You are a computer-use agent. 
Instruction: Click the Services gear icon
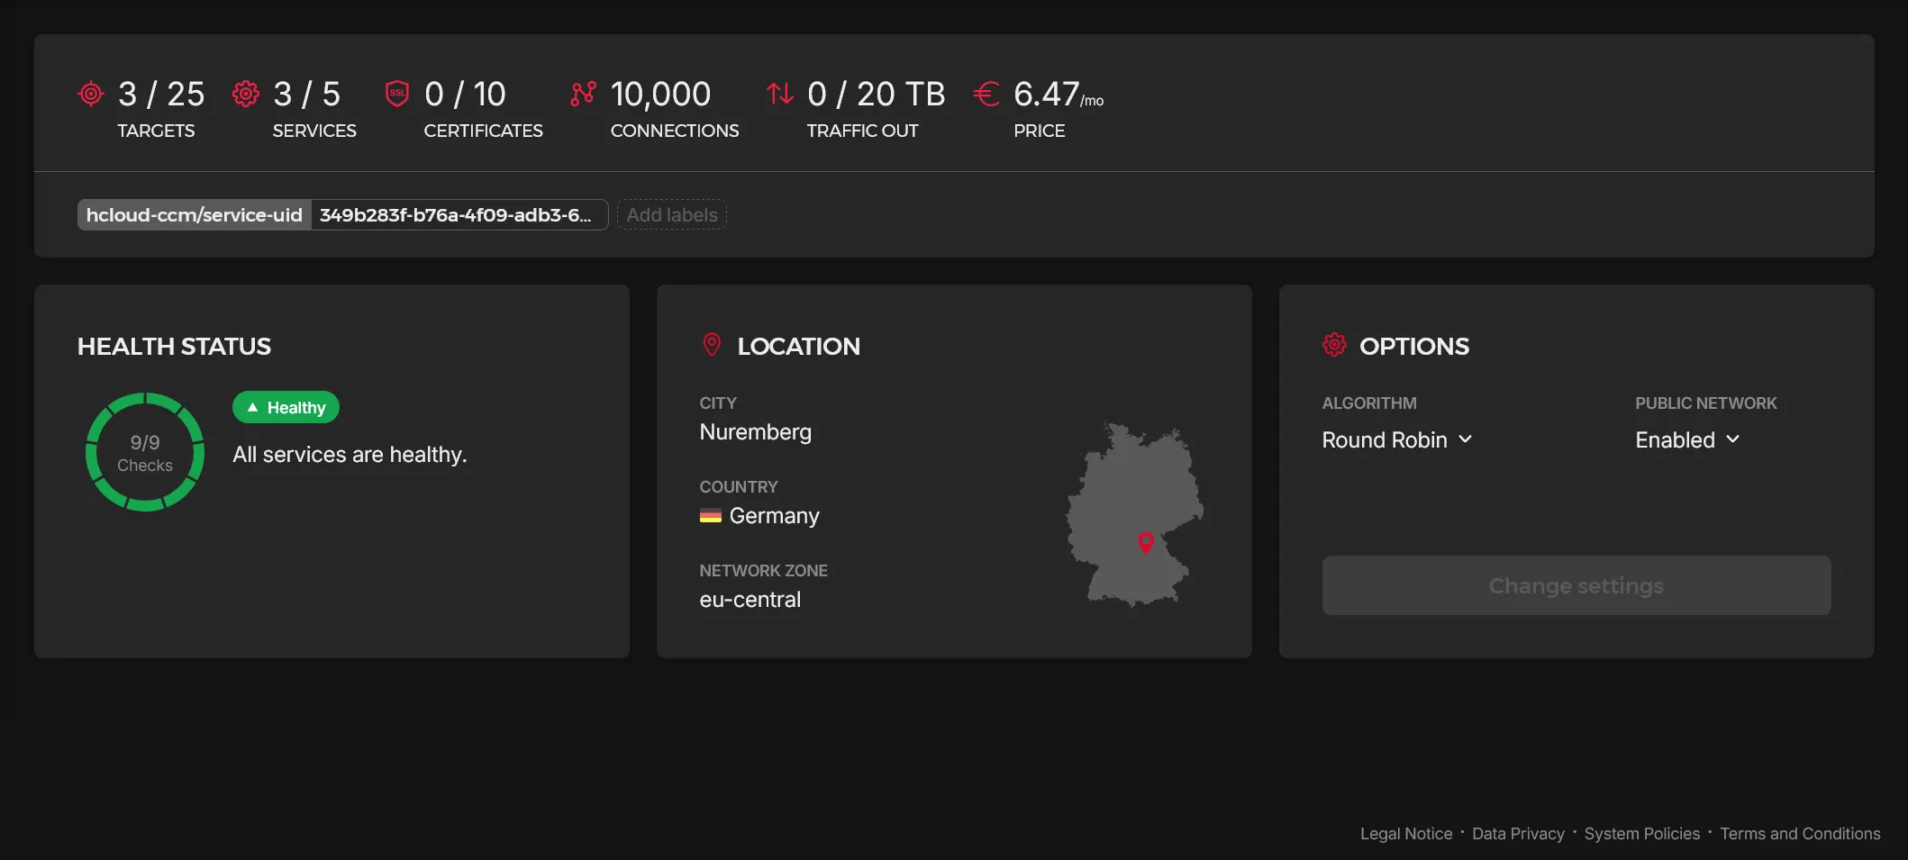pyautogui.click(x=245, y=93)
